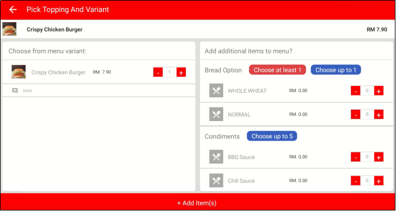Click the 'RM. 7.90' variant price
This screenshot has height=211, width=396.
pyautogui.click(x=102, y=72)
